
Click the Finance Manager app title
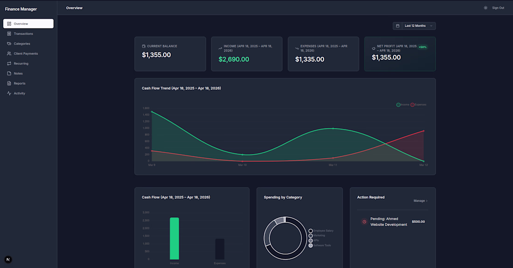[x=21, y=9]
